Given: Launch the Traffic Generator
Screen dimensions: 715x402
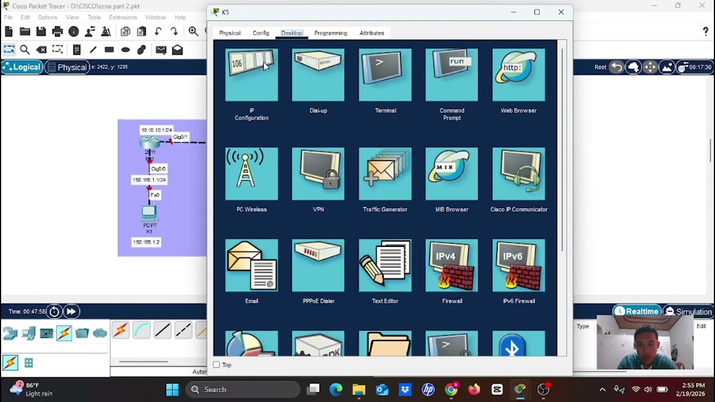Looking at the screenshot, I should tap(385, 174).
